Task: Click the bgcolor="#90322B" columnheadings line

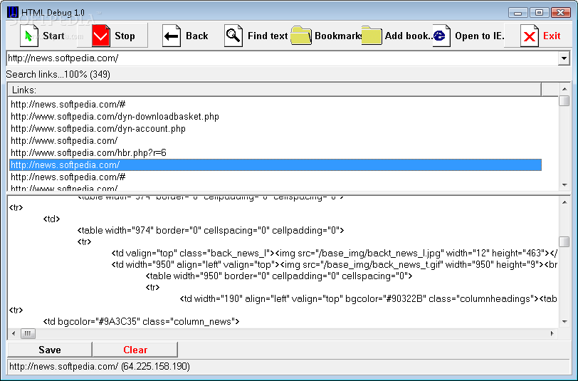Action: [x=368, y=299]
